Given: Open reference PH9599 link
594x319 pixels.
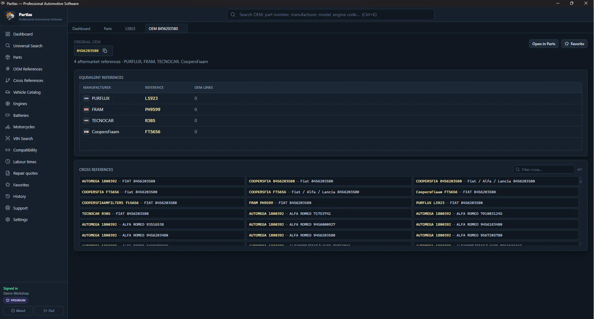Looking at the screenshot, I should (x=153, y=109).
